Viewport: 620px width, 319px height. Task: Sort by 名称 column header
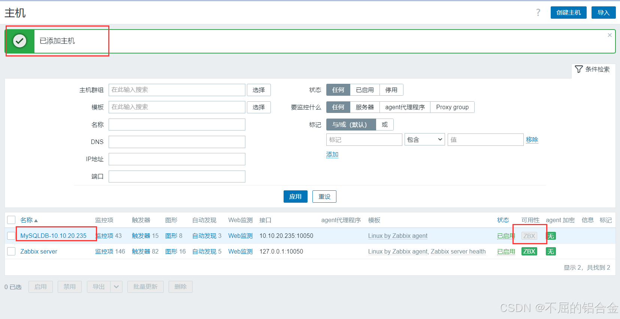(x=29, y=220)
